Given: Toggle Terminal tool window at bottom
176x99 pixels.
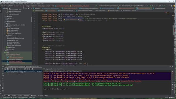Looking at the screenshot, I should 34,96.
